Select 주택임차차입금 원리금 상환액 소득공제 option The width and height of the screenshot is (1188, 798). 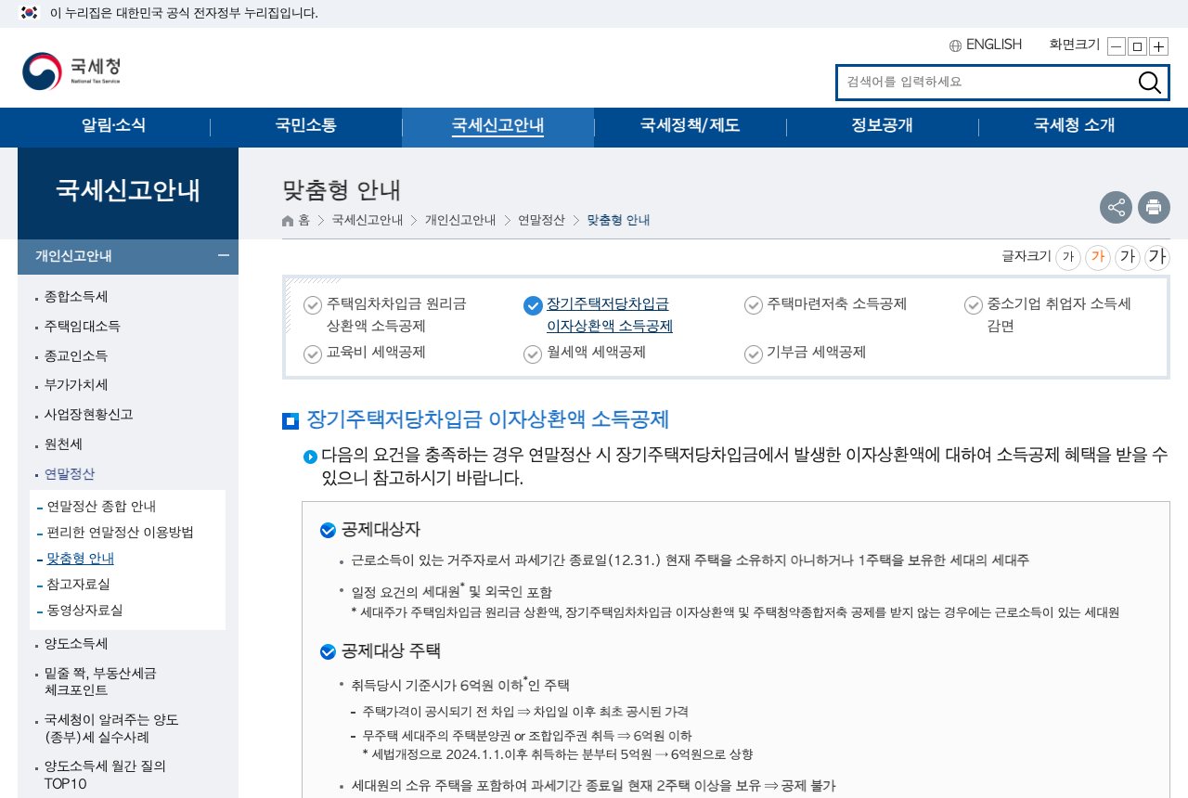(385, 315)
